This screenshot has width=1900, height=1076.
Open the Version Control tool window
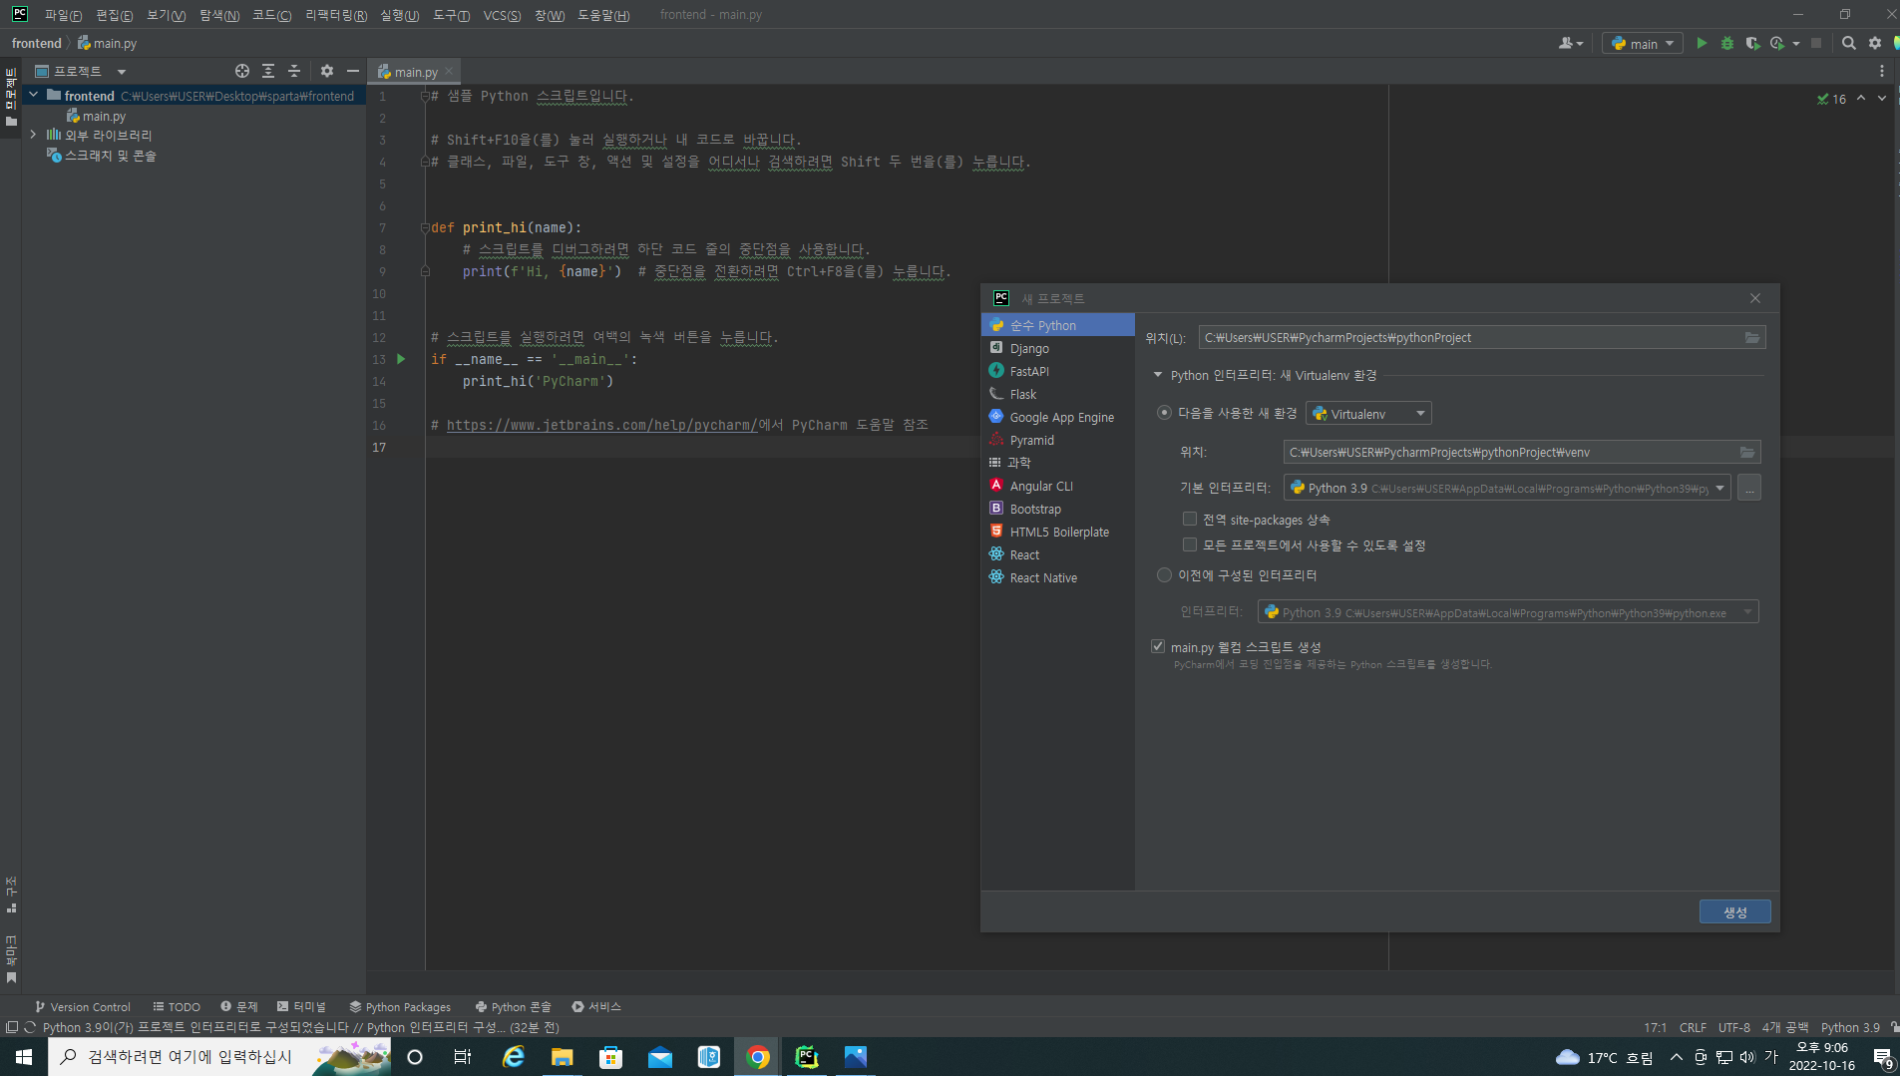[x=83, y=1007]
